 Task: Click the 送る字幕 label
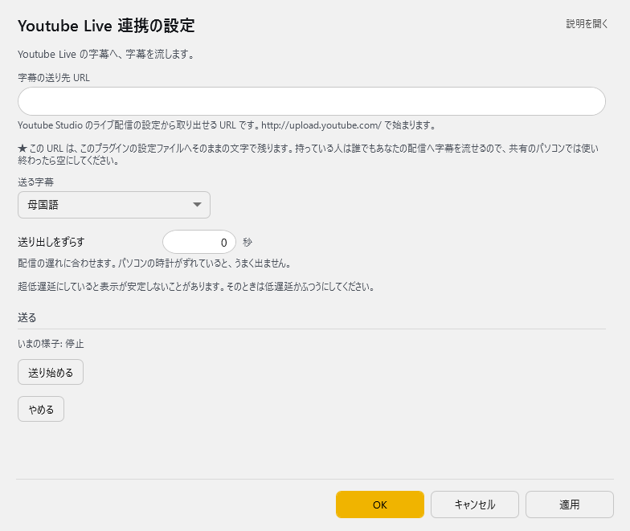(35, 182)
